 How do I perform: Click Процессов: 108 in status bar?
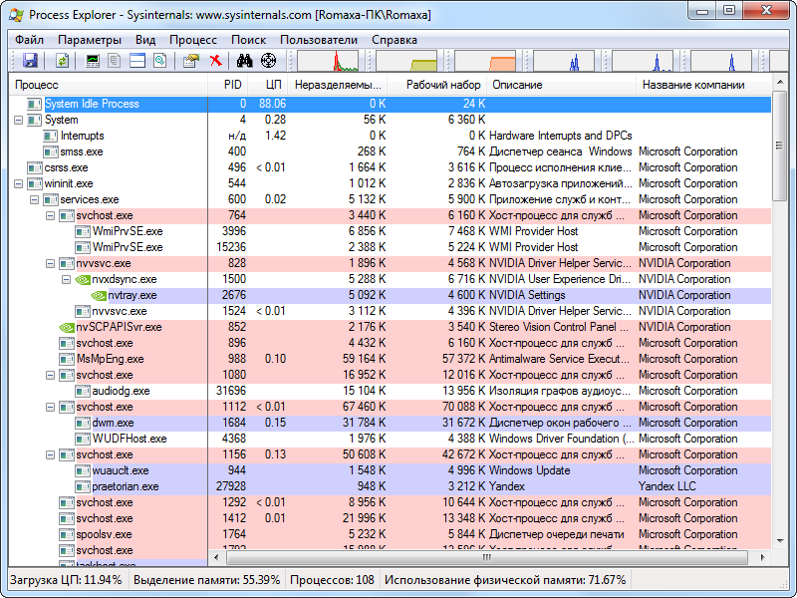332,580
